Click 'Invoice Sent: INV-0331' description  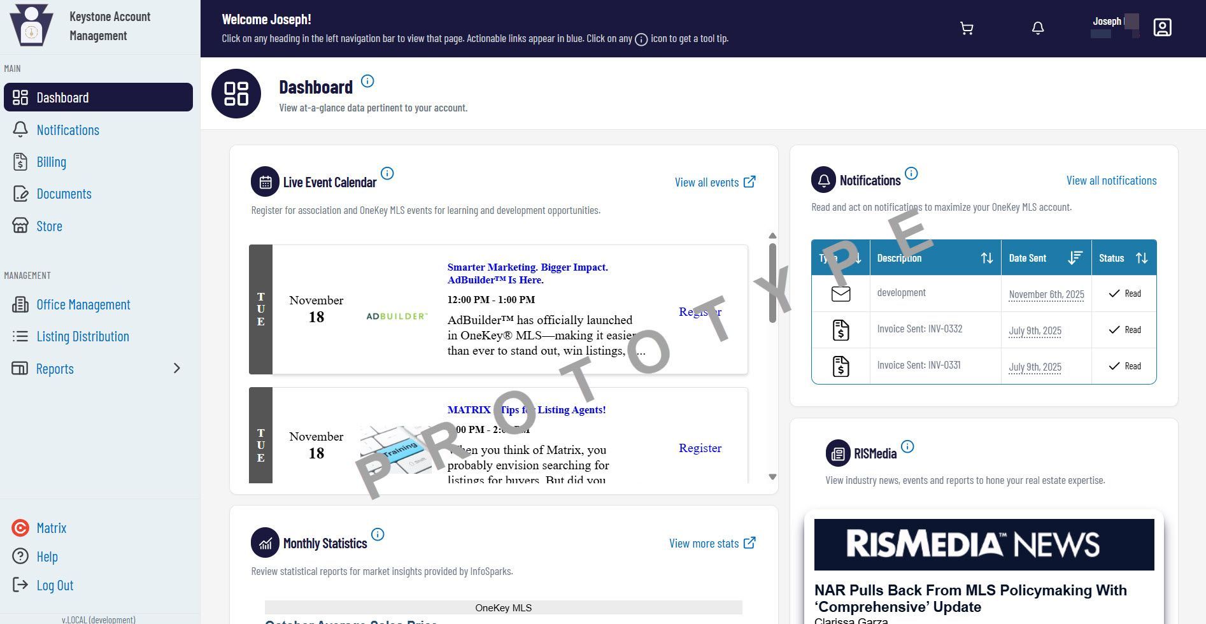(x=919, y=365)
